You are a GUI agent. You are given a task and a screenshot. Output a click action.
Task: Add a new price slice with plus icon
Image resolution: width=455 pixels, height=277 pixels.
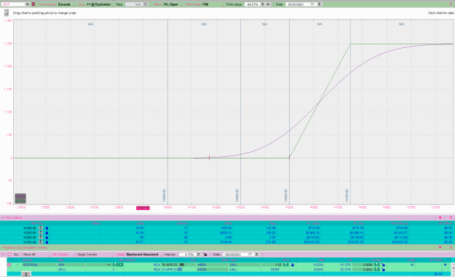click(x=440, y=217)
